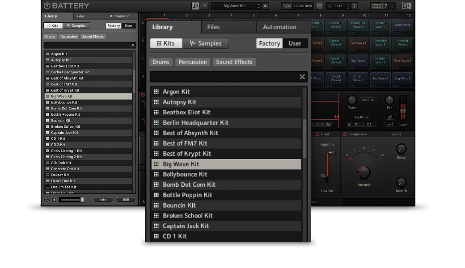Click the Info button
This screenshot has width=465, height=268.
(x=103, y=200)
